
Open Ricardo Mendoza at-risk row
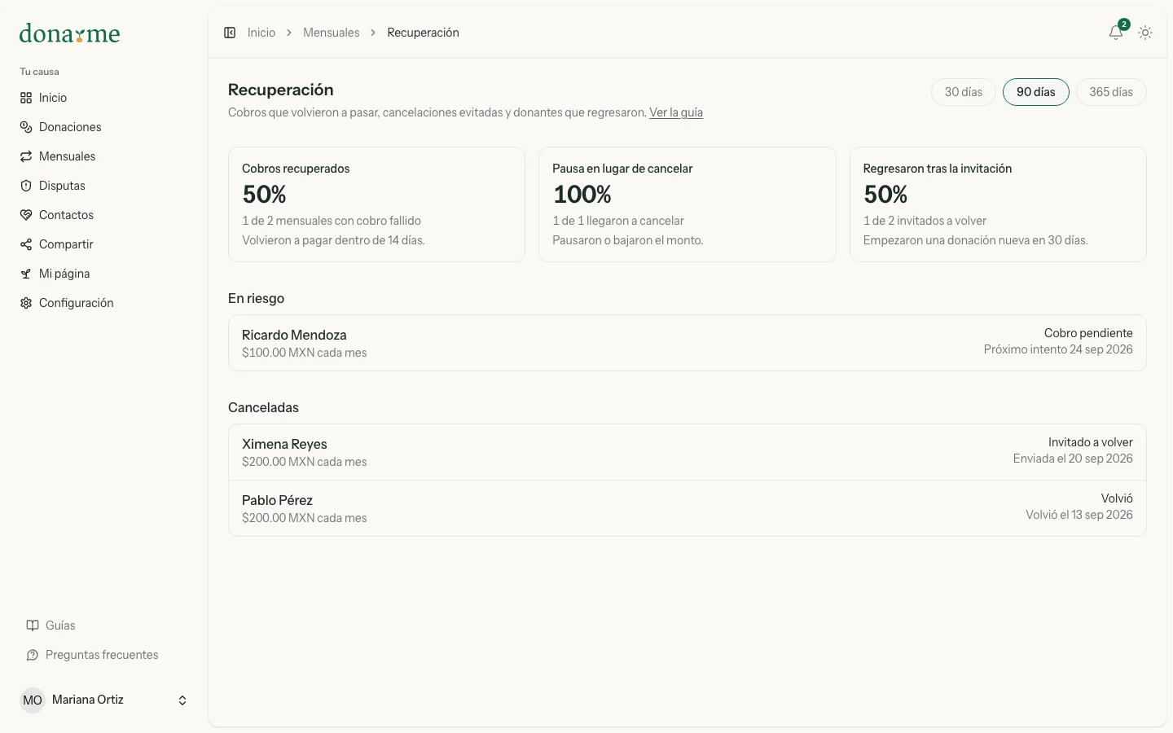[x=688, y=343]
